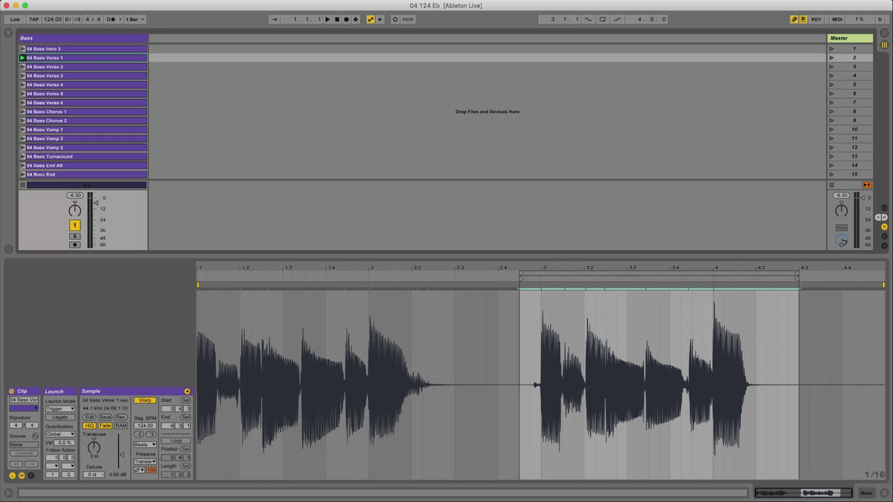Click the Rev. reverse sample button

(x=121, y=417)
